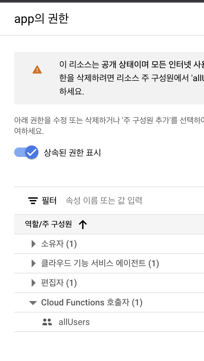Viewport: 204px width, 361px height.
Task: Disable the 상속된 권한 표시 toggle switch
Action: pyautogui.click(x=26, y=152)
